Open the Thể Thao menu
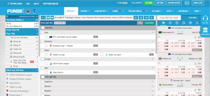This screenshot has height=96, width=210. click(71, 11)
